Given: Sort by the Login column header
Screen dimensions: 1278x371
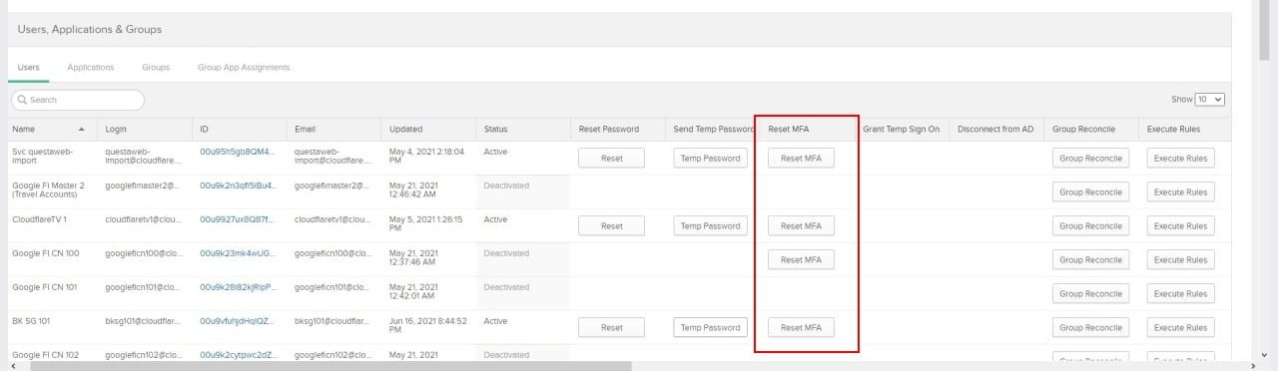Looking at the screenshot, I should click(x=145, y=129).
